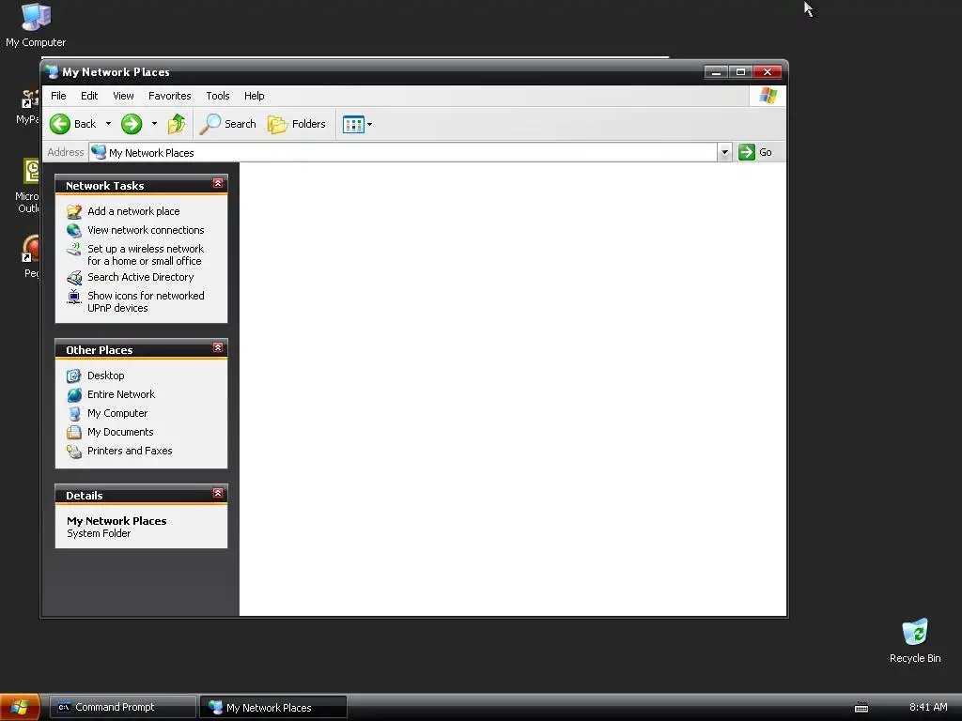Screen dimensions: 962x721
Task: Open the Favorites menu
Action: pos(169,96)
